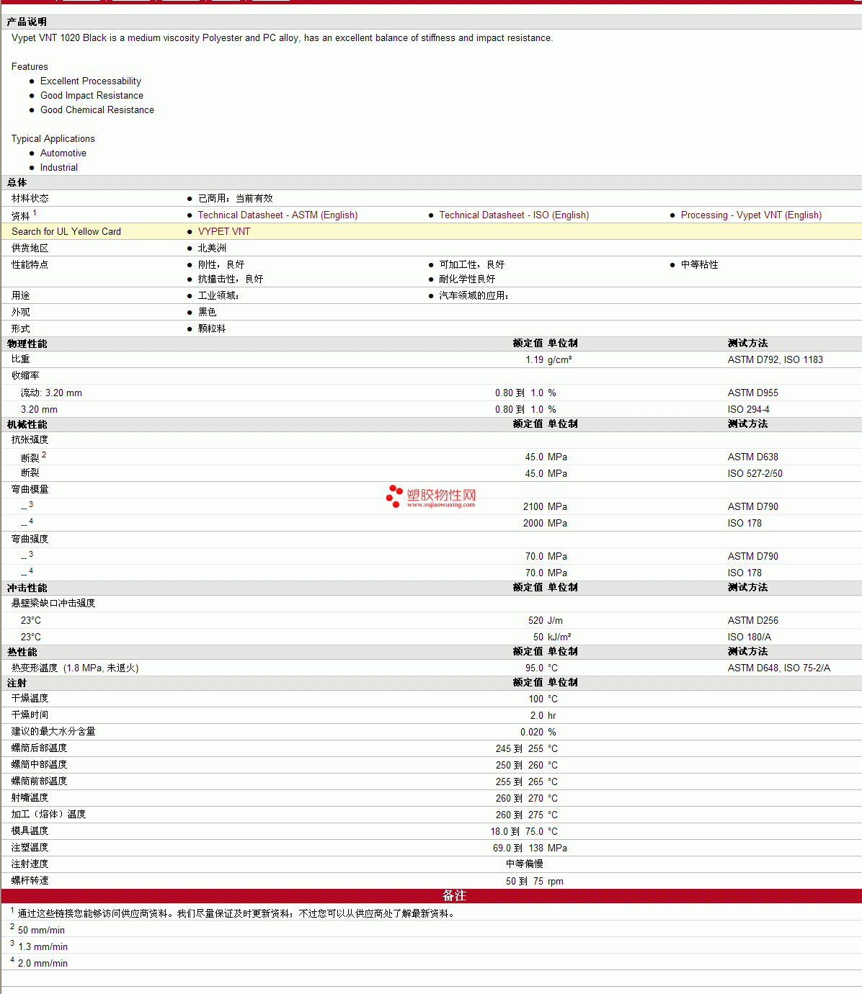Click the '材料状态' row label

tap(30, 198)
